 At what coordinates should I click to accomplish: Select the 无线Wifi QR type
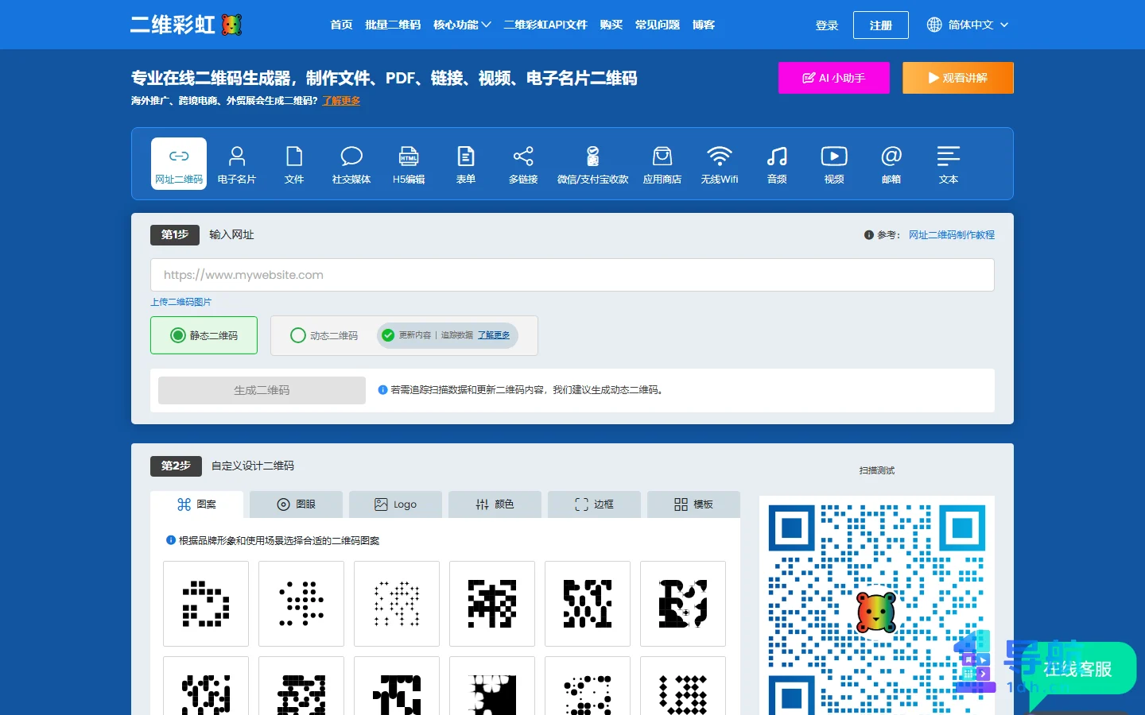pos(720,164)
